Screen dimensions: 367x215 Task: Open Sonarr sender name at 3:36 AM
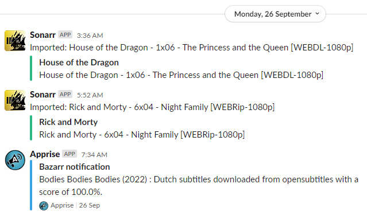pos(43,35)
